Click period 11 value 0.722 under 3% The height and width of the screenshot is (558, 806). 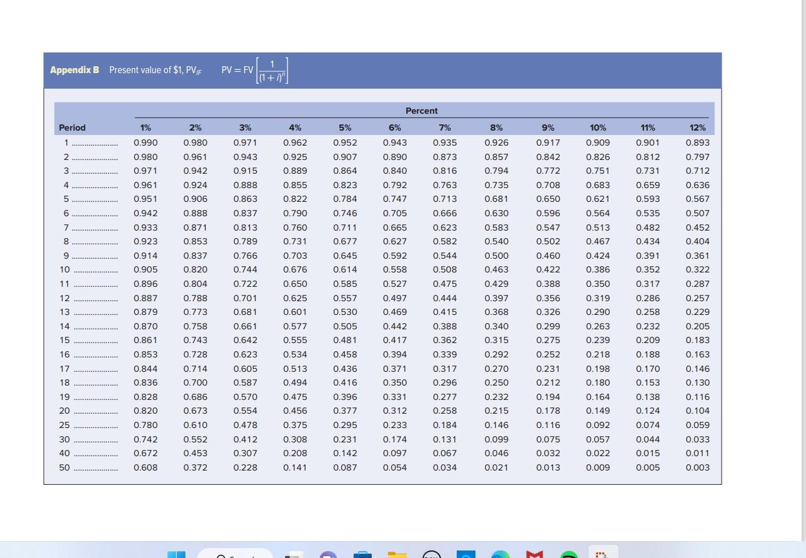[x=245, y=284]
